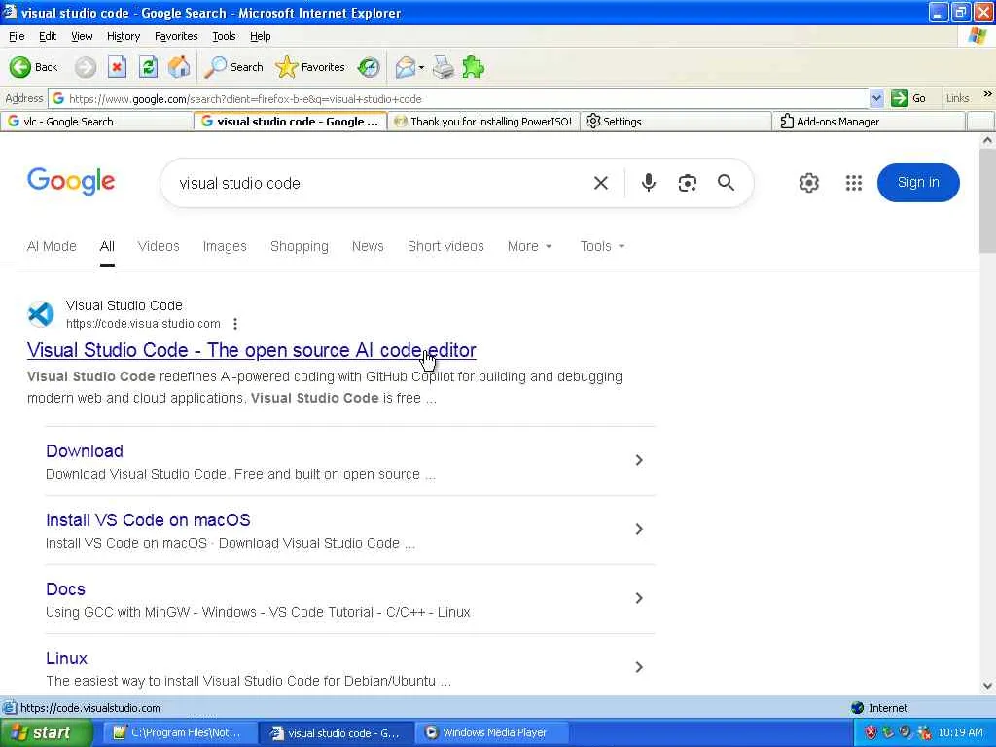Open Install VS Code on macOS link
Image resolution: width=996 pixels, height=747 pixels.
pos(148,520)
